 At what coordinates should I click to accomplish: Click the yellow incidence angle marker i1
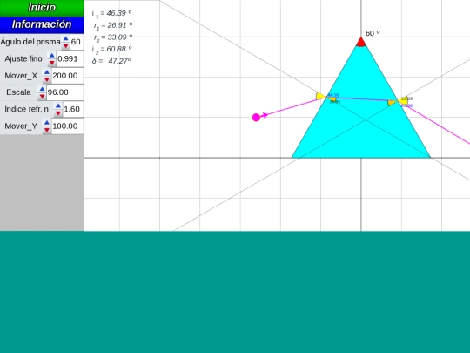(320, 97)
